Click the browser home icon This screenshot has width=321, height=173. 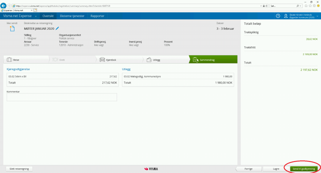coord(306,6)
